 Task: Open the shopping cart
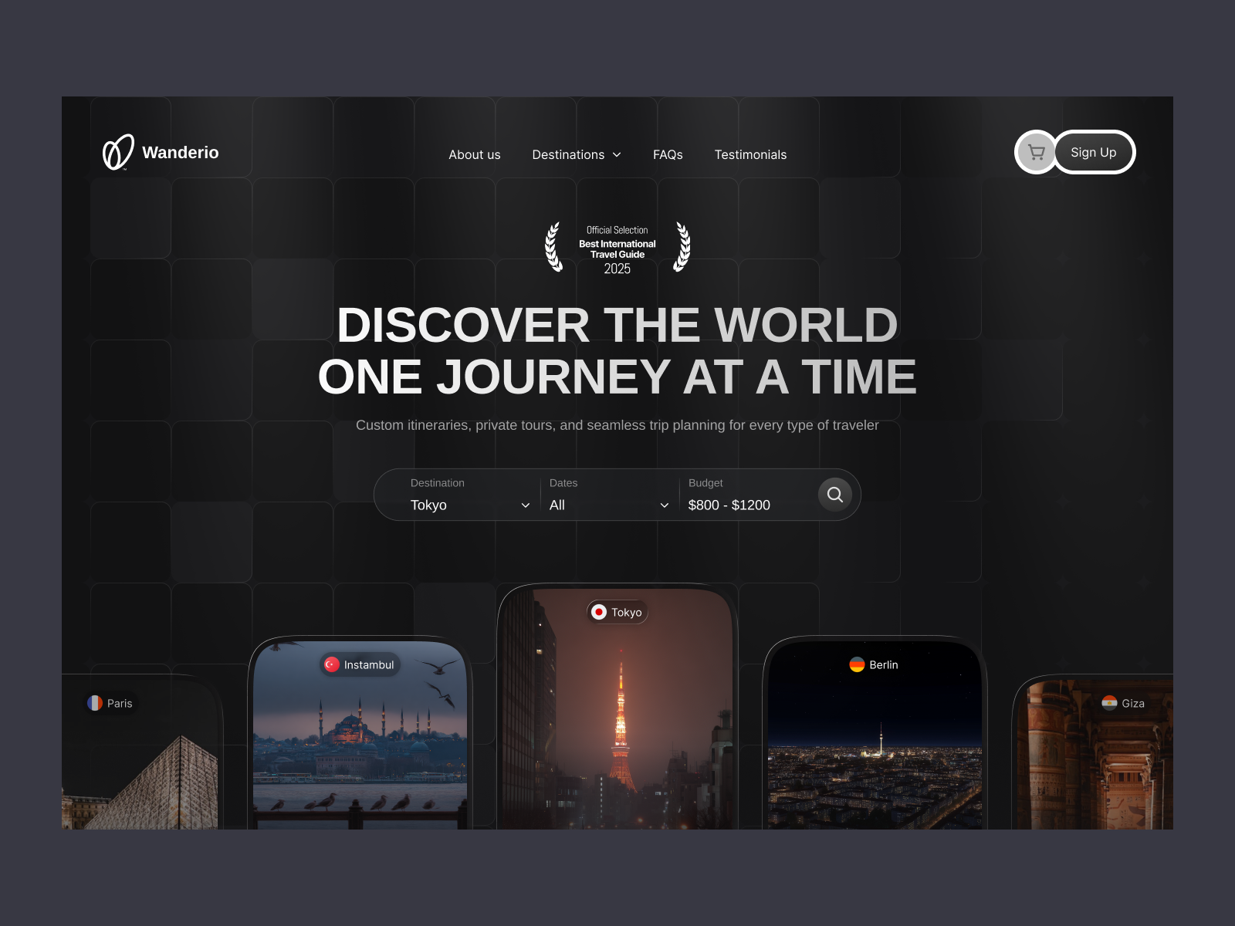pos(1036,152)
